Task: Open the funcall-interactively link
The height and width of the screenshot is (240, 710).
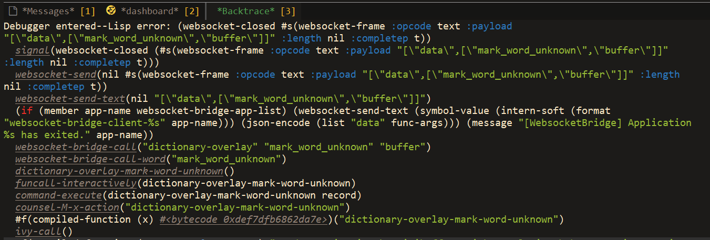Action: (x=76, y=183)
